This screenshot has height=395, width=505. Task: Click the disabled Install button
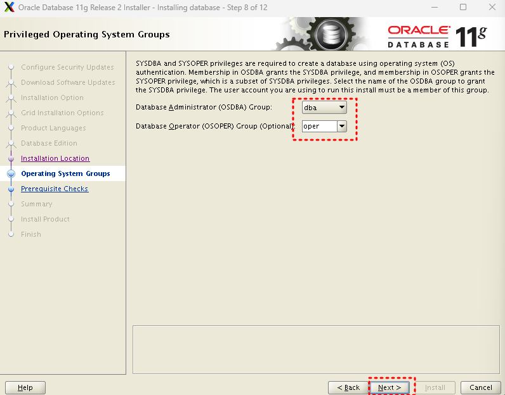click(x=435, y=387)
